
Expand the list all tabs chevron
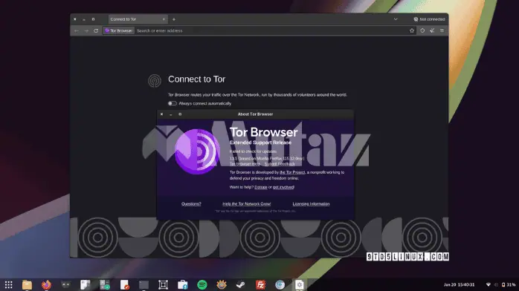396,19
